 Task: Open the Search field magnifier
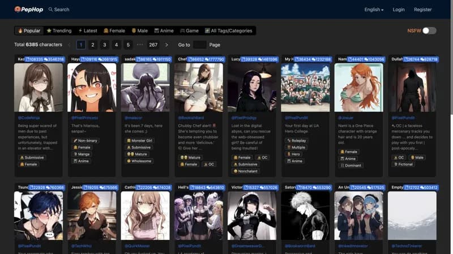pyautogui.click(x=50, y=10)
